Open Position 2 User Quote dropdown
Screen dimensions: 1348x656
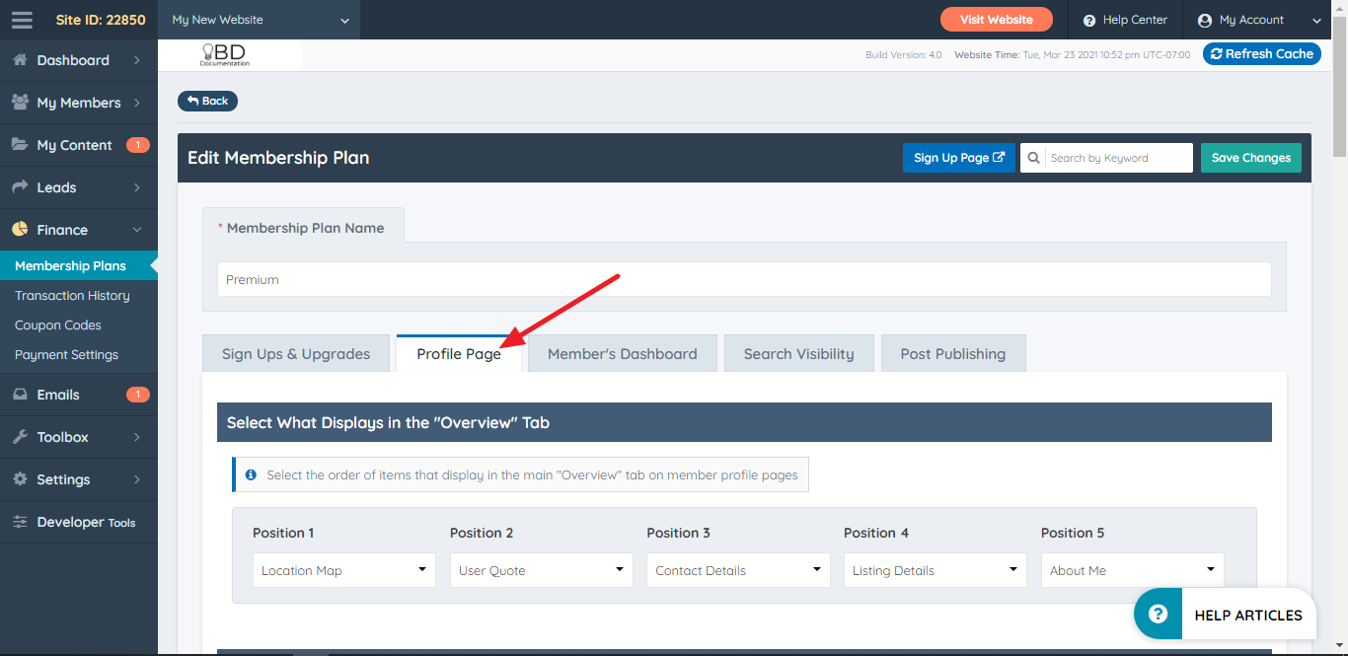pyautogui.click(x=541, y=570)
